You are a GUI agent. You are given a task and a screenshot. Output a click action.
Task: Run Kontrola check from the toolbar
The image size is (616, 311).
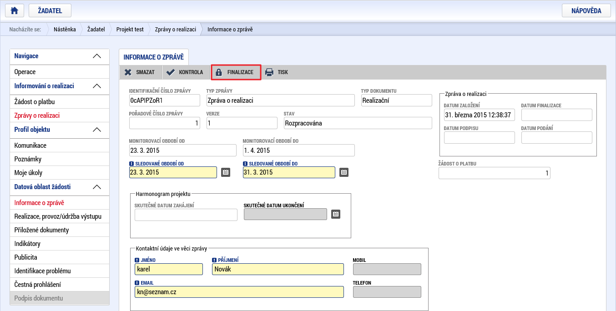click(x=185, y=72)
